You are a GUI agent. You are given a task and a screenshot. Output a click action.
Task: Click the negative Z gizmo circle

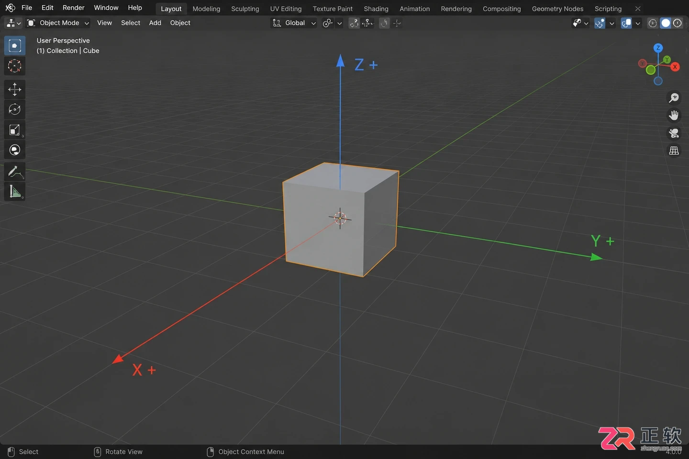(x=658, y=81)
